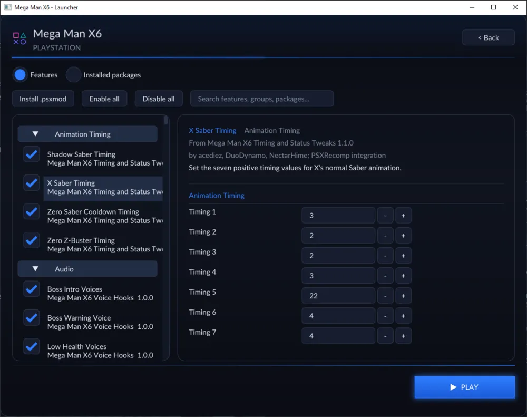Click the Install .psxmod button
Image resolution: width=527 pixels, height=417 pixels.
43,99
